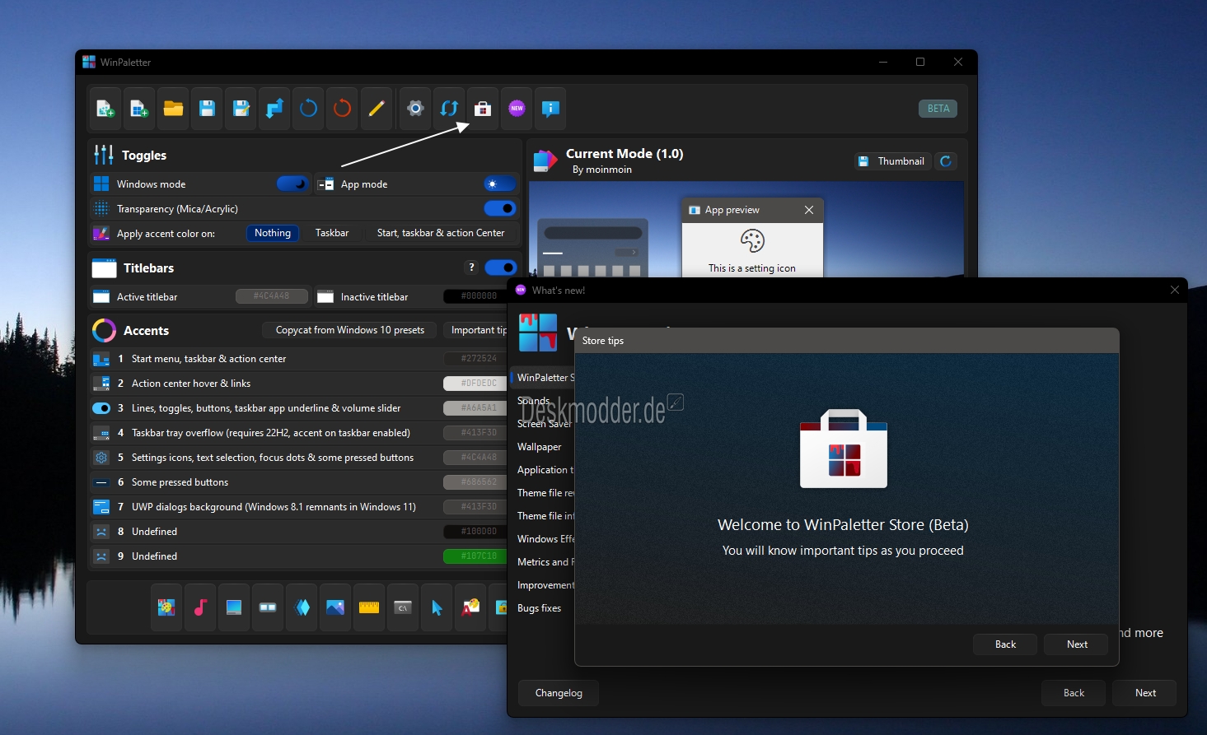The image size is (1207, 735).
Task: Open settings with the gear icon
Action: tap(415, 109)
